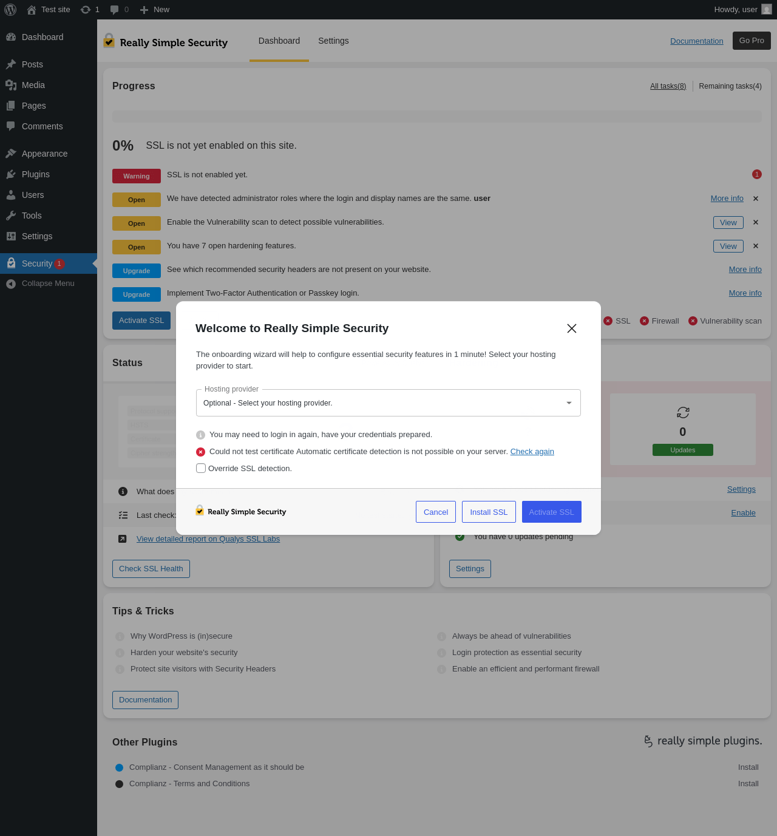Click the really simple plugins logo
The height and width of the screenshot is (836, 777).
(x=703, y=741)
